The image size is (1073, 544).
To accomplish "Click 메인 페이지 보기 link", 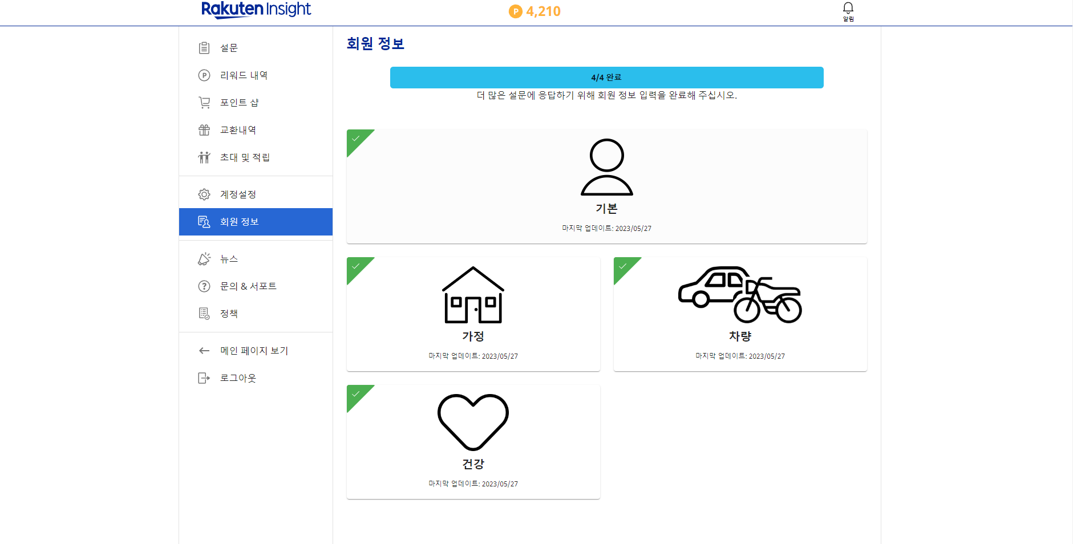I will pyautogui.click(x=256, y=351).
